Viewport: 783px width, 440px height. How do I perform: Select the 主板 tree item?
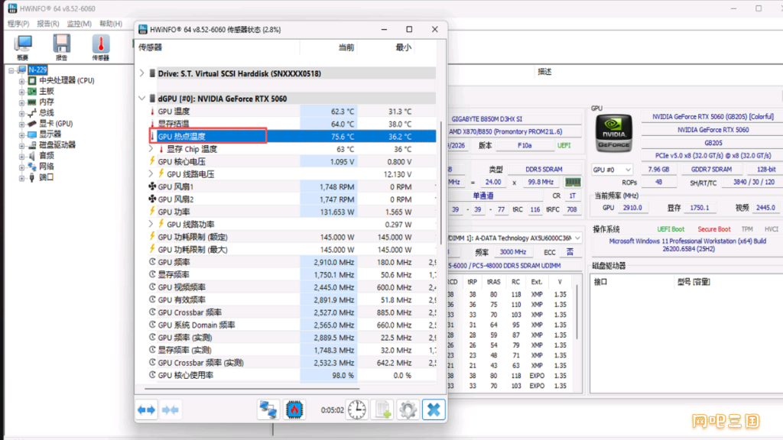click(47, 92)
